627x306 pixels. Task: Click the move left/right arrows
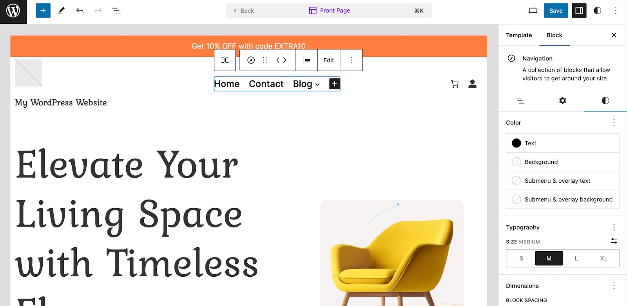click(281, 60)
